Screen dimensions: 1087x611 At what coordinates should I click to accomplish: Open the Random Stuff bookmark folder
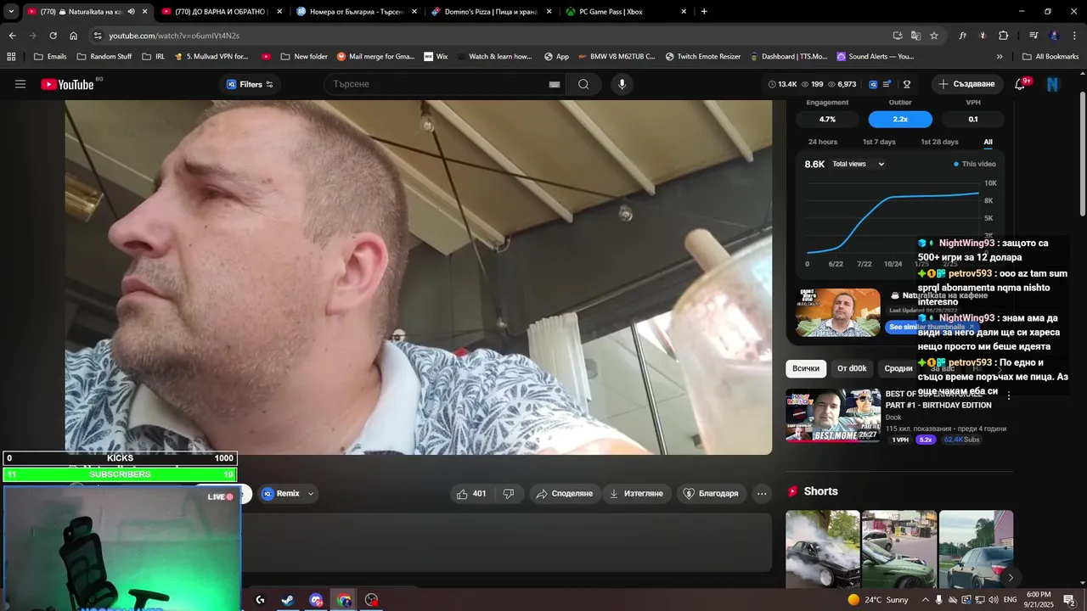[x=104, y=57]
